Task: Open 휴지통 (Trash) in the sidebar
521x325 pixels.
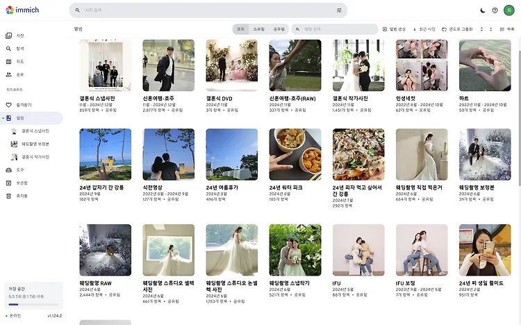Action: [x=22, y=196]
